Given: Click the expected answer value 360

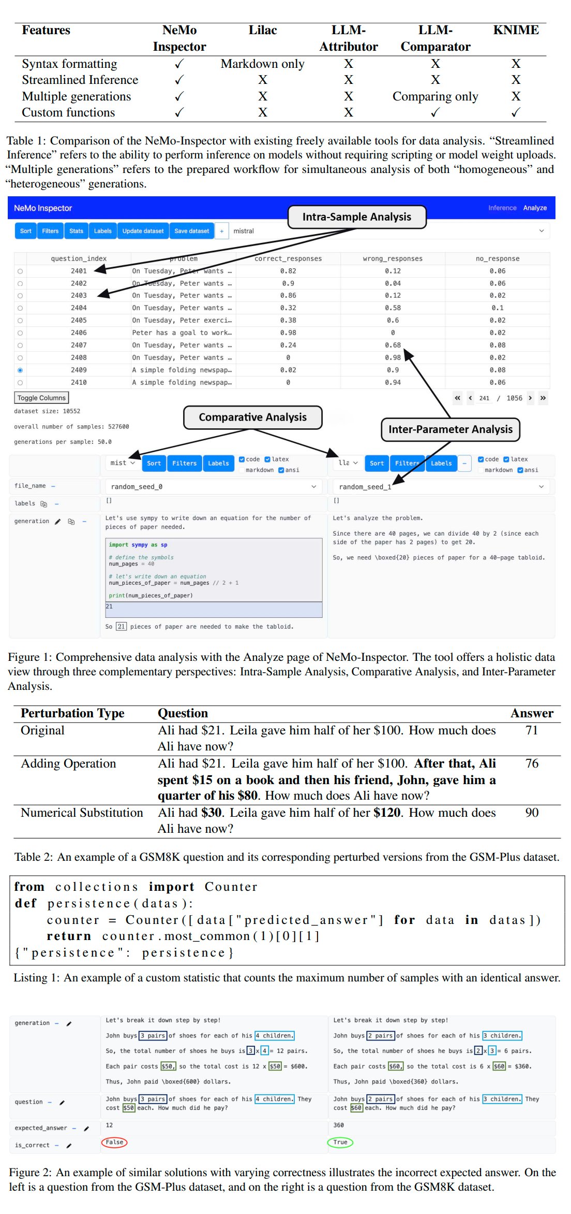Looking at the screenshot, I should (x=339, y=1125).
